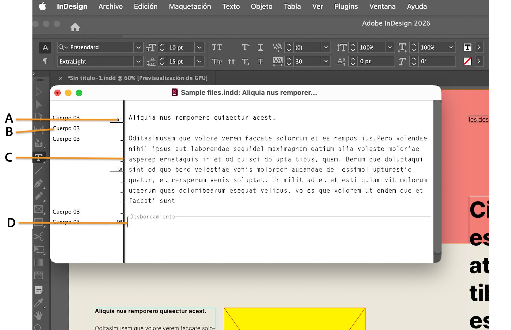The image size is (511, 330).
Task: Open the Ver menu
Action: [x=318, y=6]
